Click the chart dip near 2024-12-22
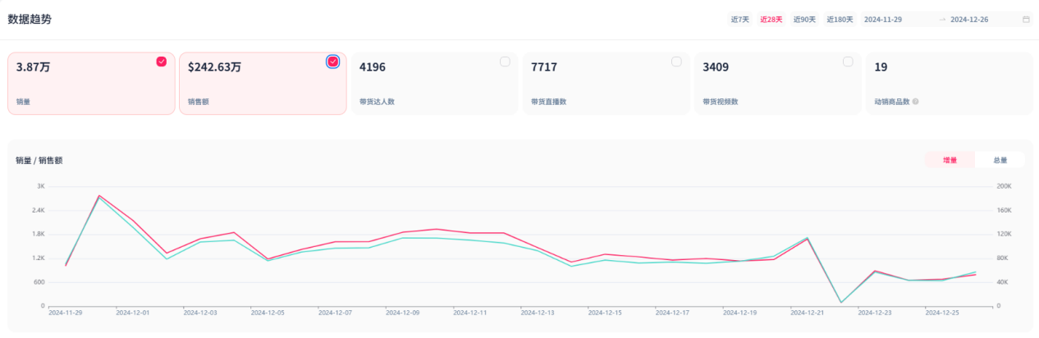 tap(841, 302)
